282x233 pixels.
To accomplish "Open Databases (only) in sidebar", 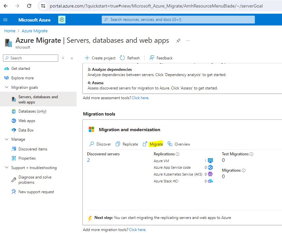I will tap(32, 111).
